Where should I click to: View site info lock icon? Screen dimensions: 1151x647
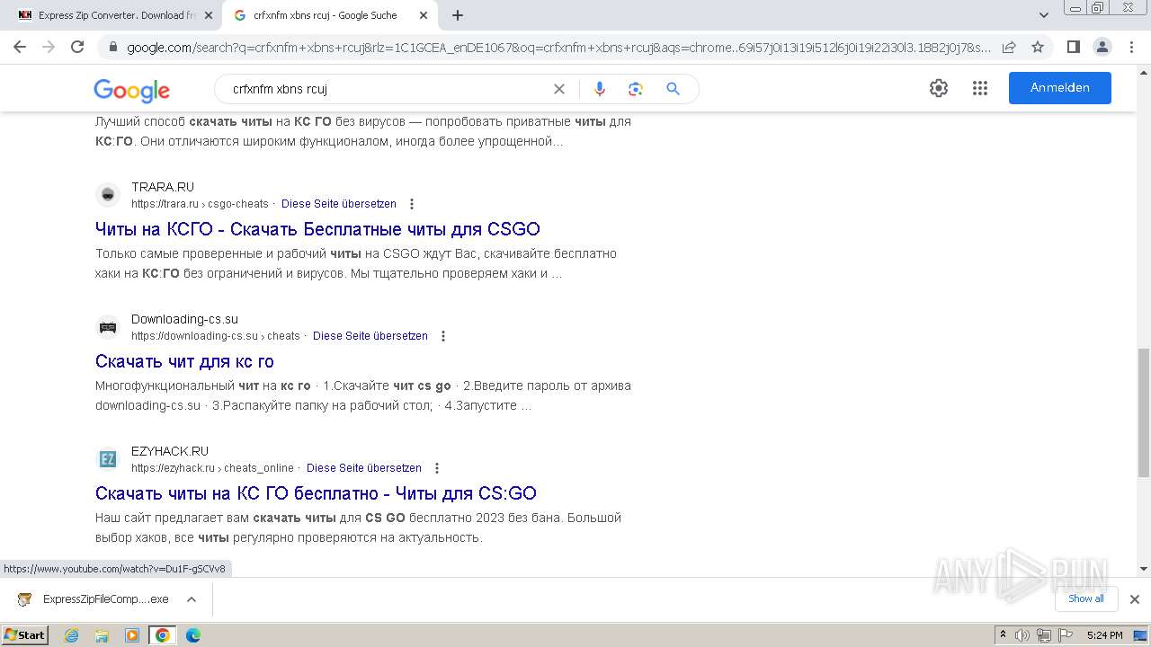pos(112,47)
